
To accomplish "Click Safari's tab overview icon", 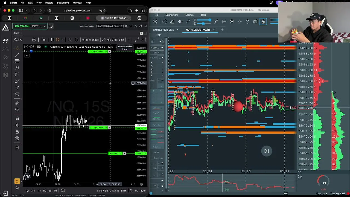I will coord(143,10).
